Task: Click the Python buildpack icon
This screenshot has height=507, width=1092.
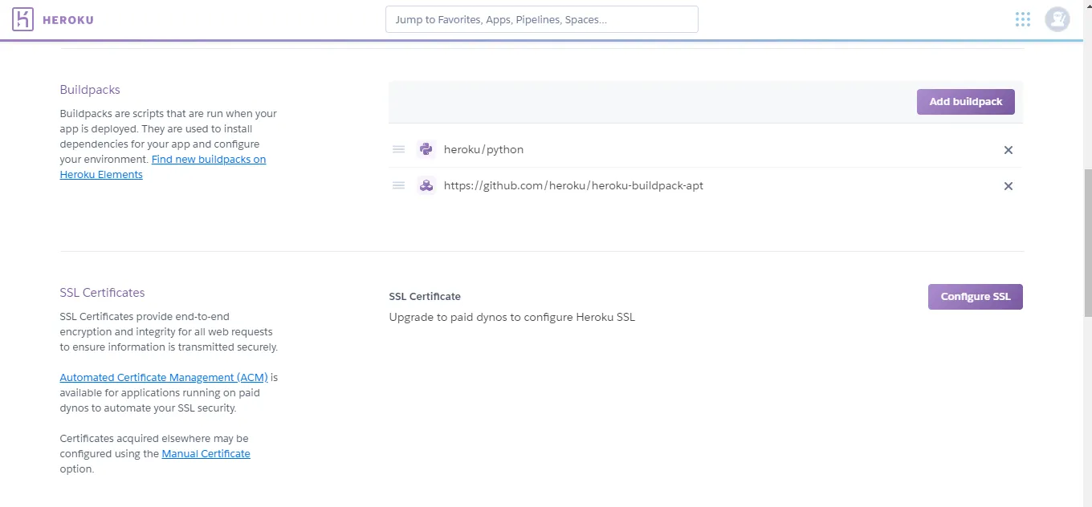Action: [426, 149]
